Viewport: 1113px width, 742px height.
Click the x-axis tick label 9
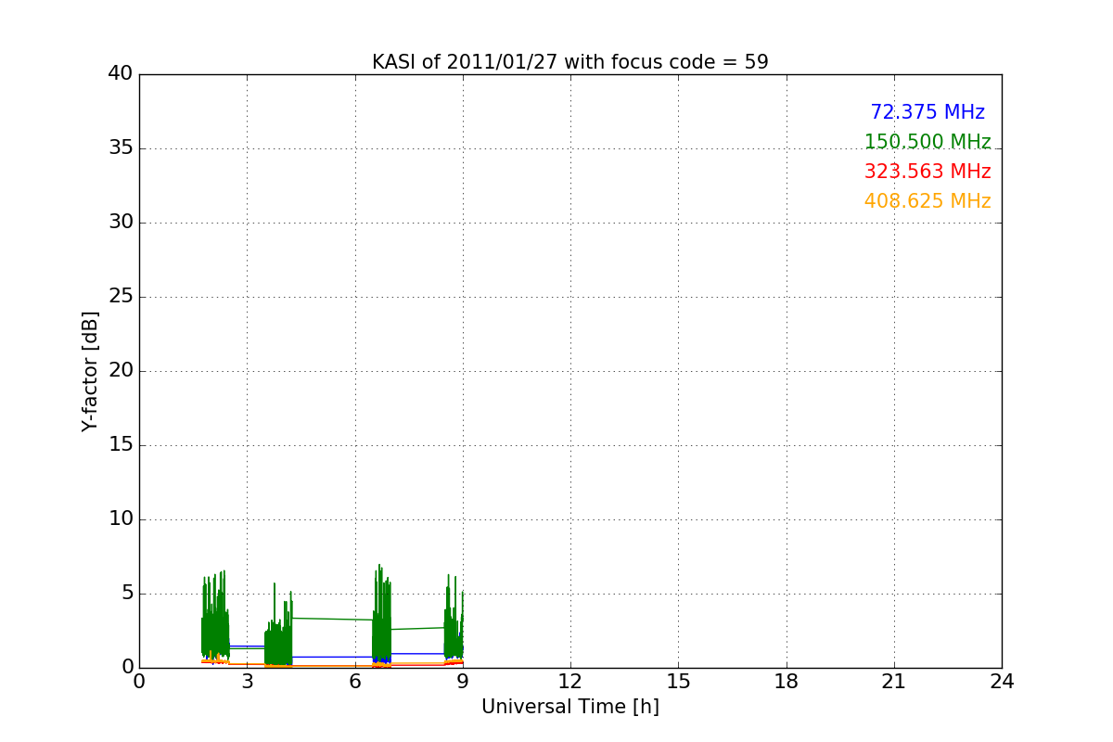tap(463, 681)
